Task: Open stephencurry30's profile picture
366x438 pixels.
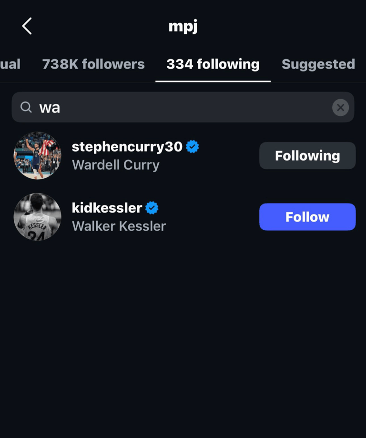Action: 37,156
